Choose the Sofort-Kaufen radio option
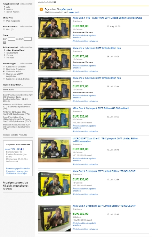This screenshot has height=237, width=152. (x=5, y=11)
